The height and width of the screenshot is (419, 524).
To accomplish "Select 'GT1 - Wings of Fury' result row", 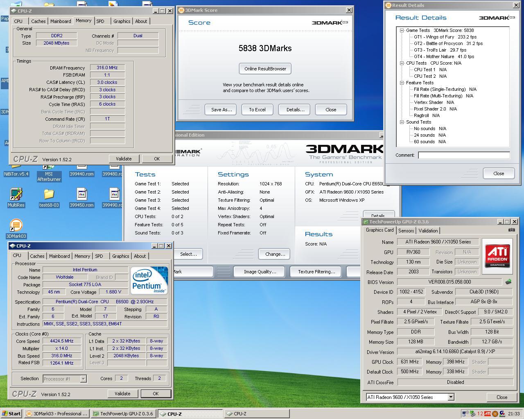I will (445, 37).
